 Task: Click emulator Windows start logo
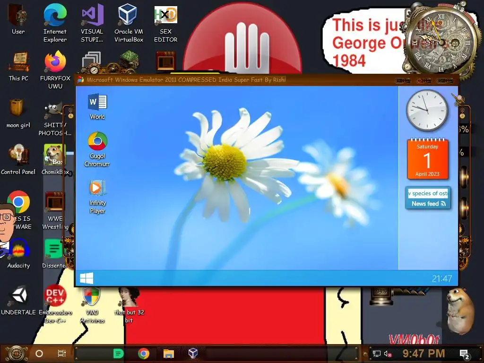pyautogui.click(x=86, y=278)
